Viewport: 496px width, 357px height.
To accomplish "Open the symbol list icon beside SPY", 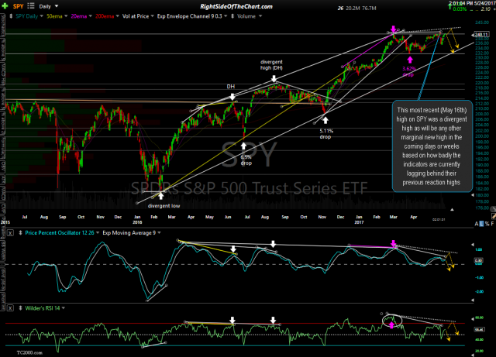I will pyautogui.click(x=31, y=5).
